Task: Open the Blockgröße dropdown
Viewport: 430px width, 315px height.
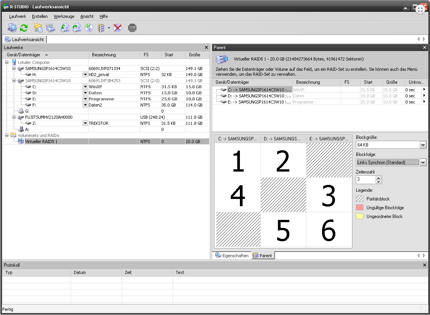Action: [423, 145]
